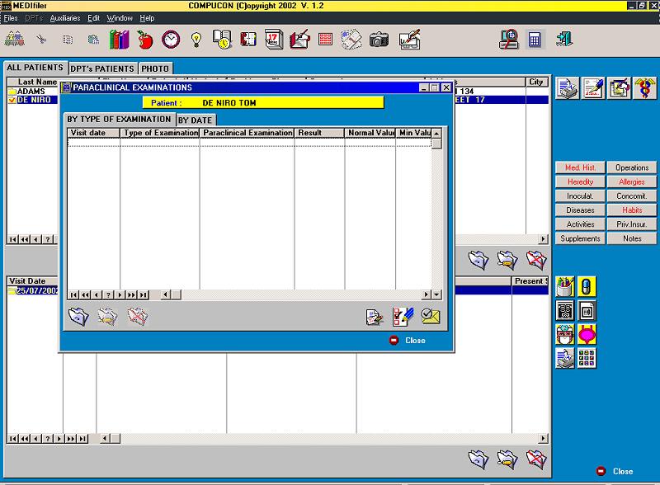660x485 pixels.
Task: Open the X-ray icon in side panel
Action: tap(564, 311)
